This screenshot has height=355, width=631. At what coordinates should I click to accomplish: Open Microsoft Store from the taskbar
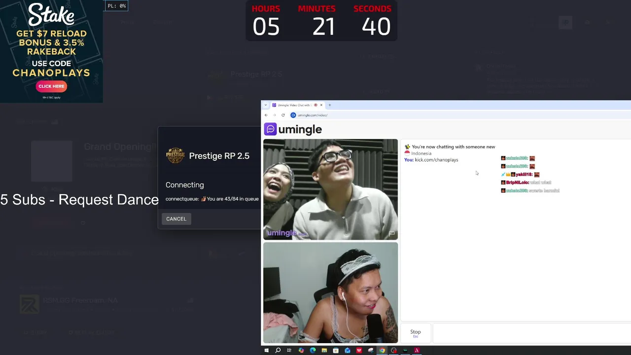336,351
